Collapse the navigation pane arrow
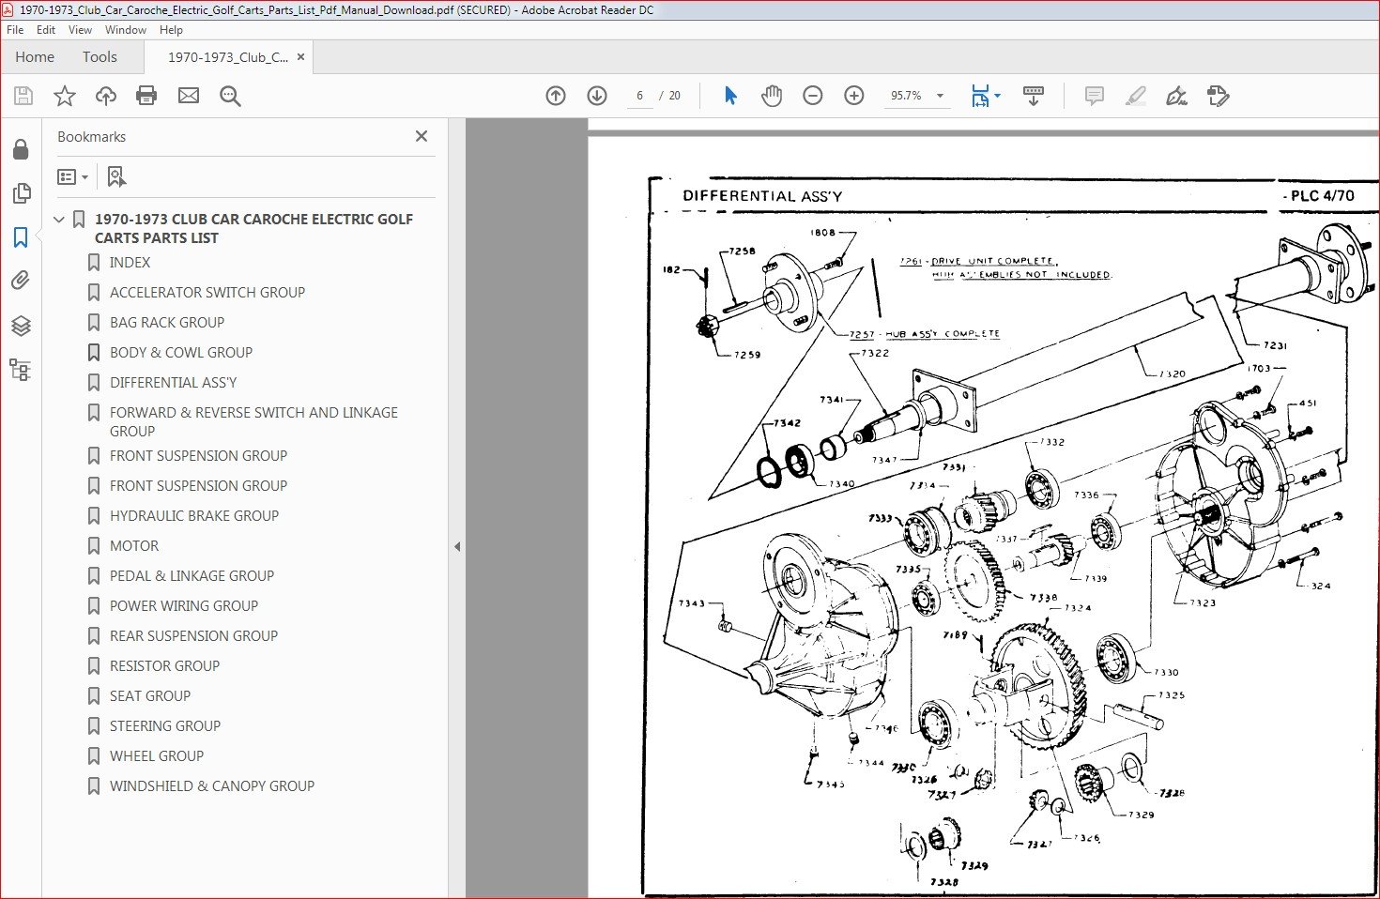The image size is (1380, 899). (x=457, y=546)
